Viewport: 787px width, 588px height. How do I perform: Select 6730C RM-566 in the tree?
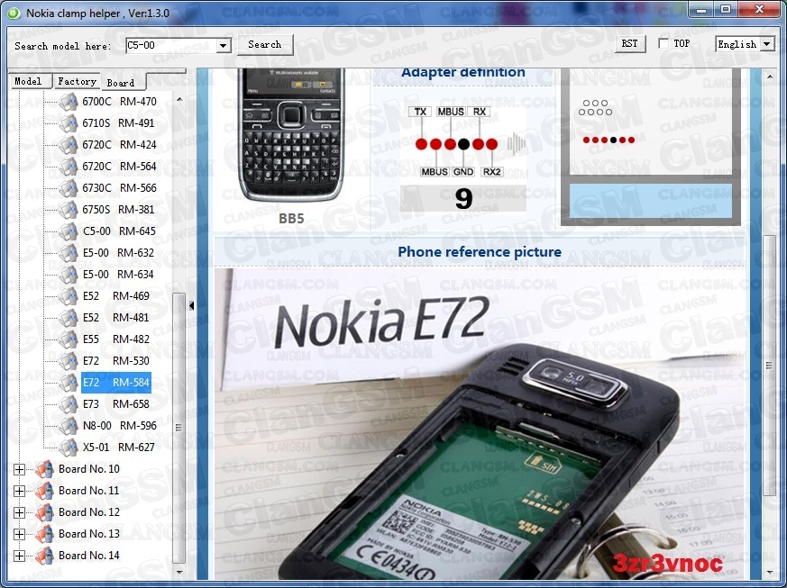[x=120, y=188]
